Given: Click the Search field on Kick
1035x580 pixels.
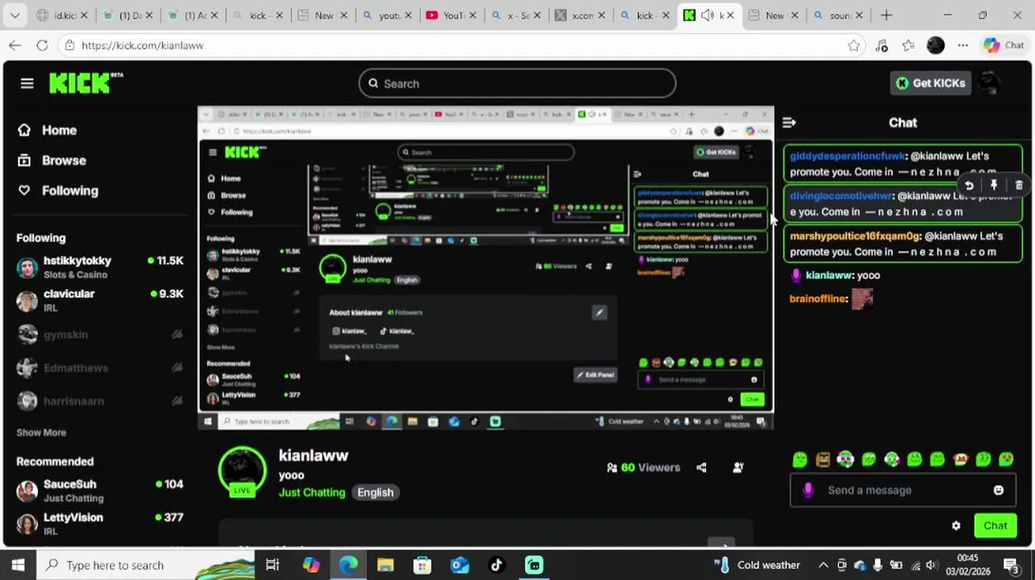Looking at the screenshot, I should coord(517,84).
